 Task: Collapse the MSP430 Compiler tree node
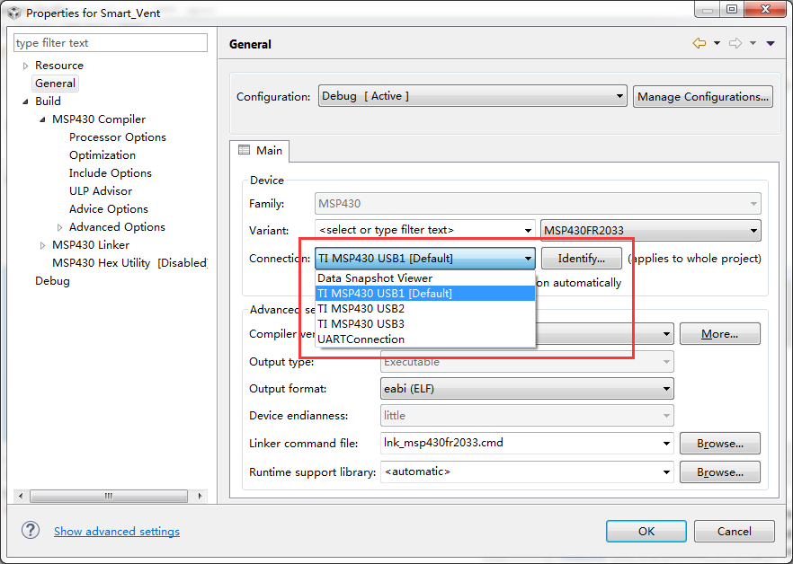click(42, 119)
